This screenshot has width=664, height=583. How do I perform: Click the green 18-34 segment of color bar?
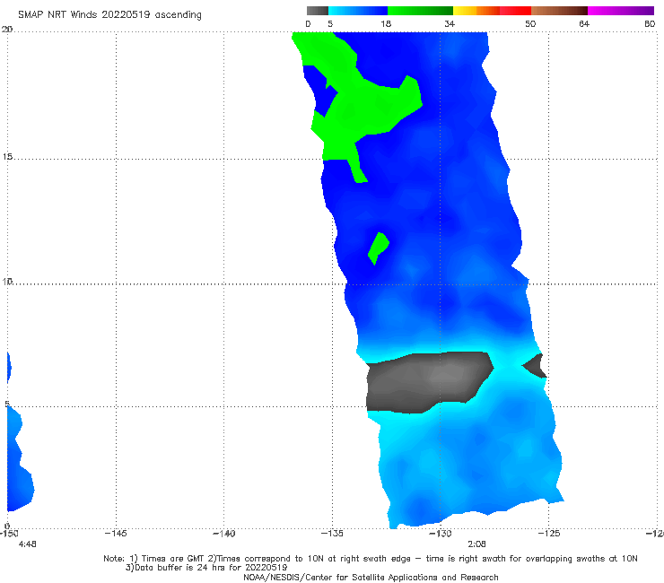pos(421,11)
